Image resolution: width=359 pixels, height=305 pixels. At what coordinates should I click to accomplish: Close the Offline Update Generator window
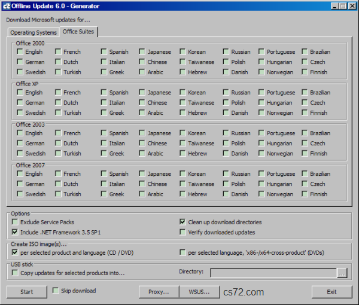pyautogui.click(x=352, y=6)
